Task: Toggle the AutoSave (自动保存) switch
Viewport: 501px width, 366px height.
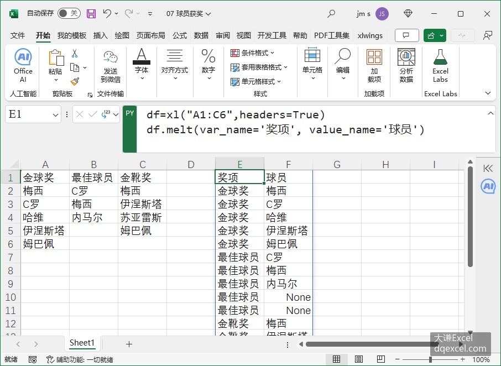Action: point(69,13)
